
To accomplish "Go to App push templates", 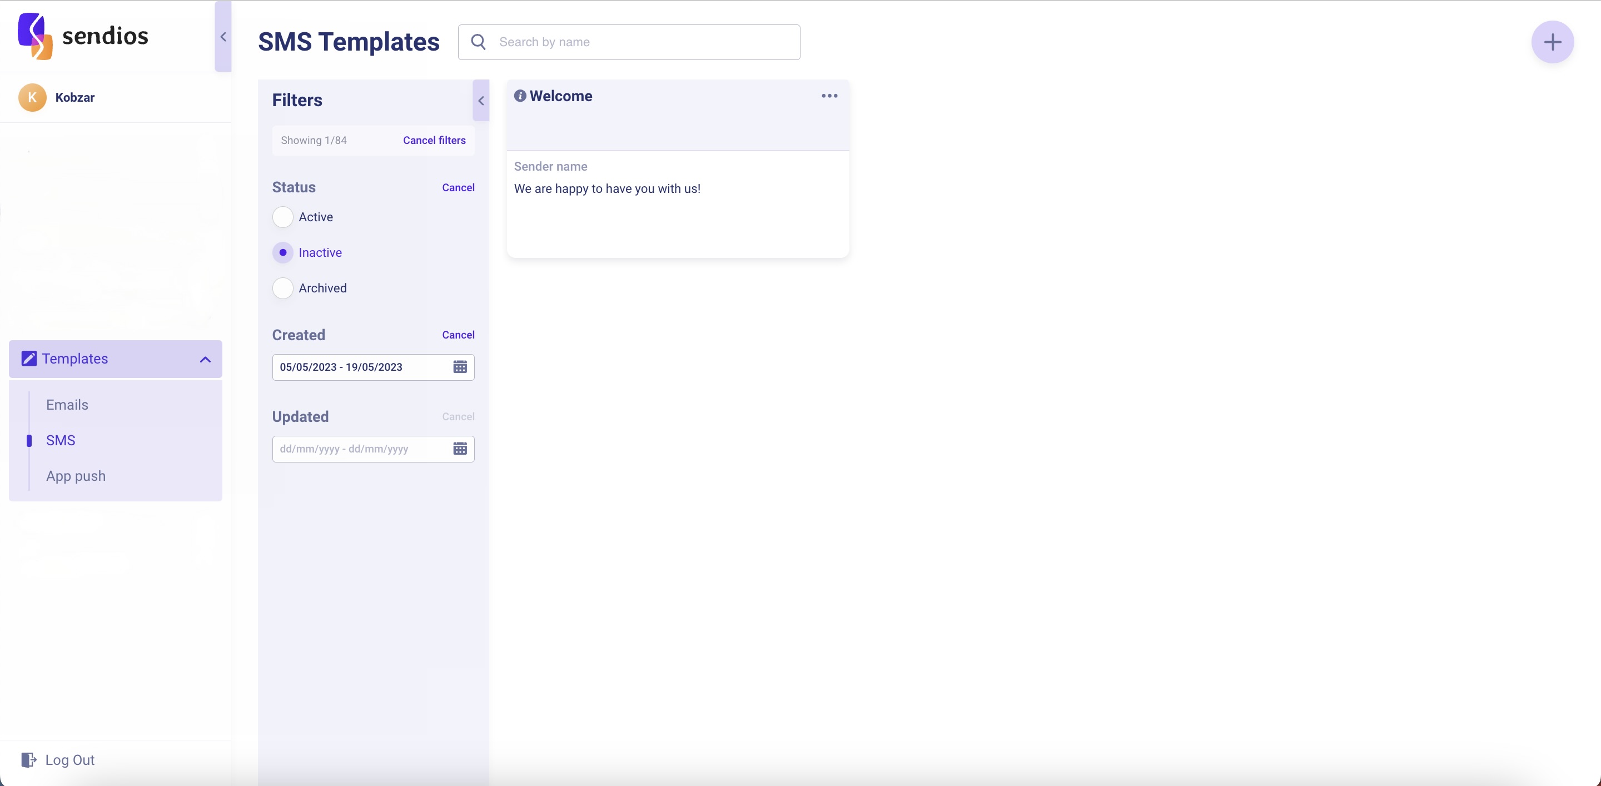I will tap(76, 476).
